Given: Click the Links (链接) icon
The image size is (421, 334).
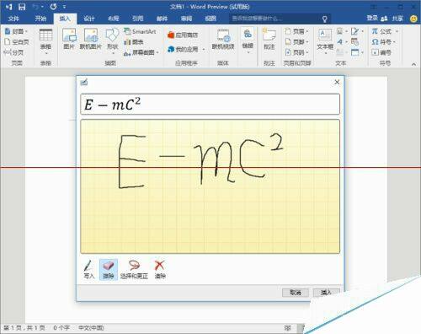Looking at the screenshot, I should point(248,40).
